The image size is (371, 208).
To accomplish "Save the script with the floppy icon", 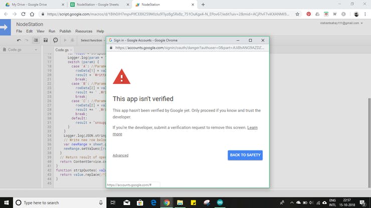I will tap(46, 40).
